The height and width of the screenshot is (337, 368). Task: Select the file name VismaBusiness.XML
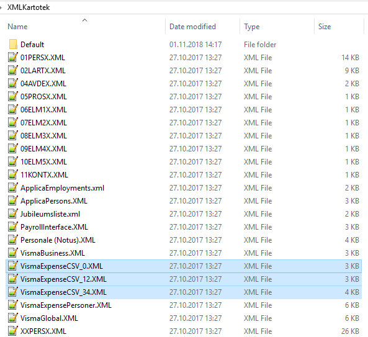point(52,253)
